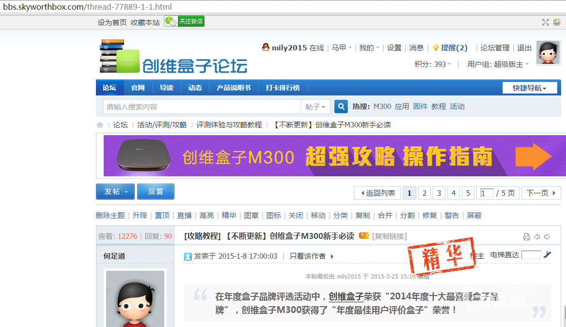Click the 创维盒子 link in the quote

346,296
